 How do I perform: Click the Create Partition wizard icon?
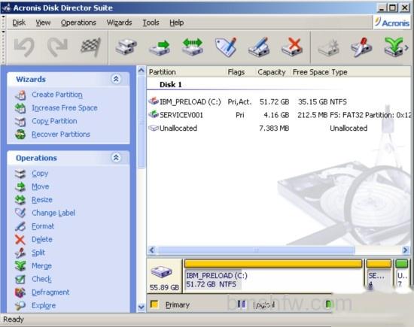tap(20, 95)
